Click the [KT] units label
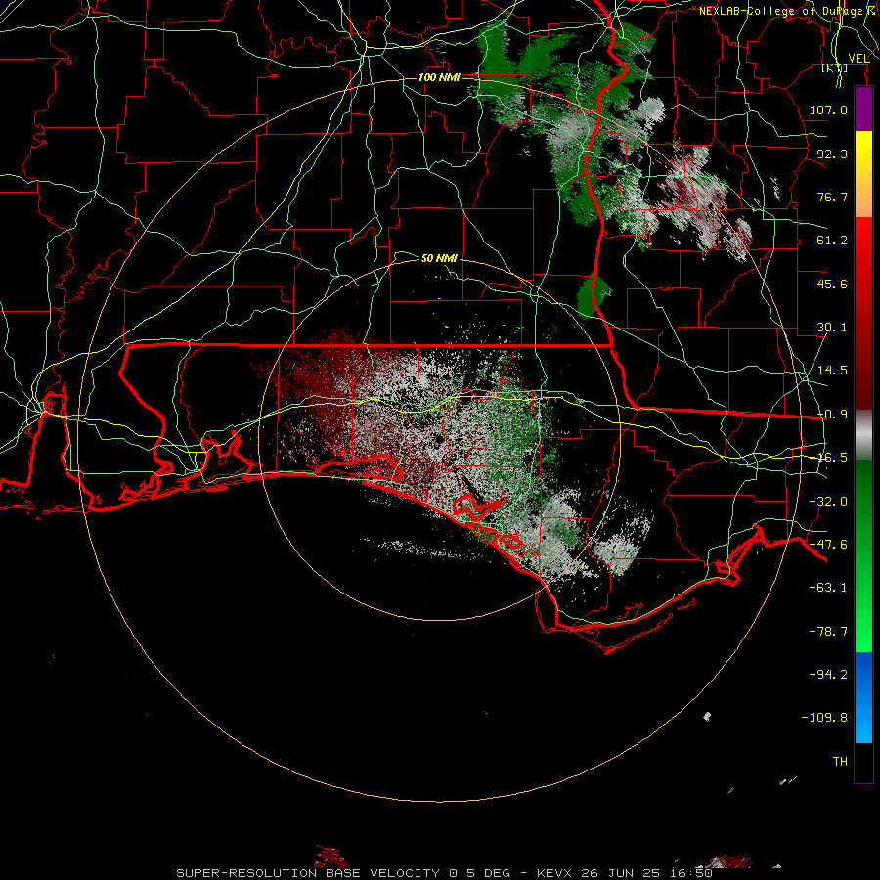 click(x=835, y=67)
